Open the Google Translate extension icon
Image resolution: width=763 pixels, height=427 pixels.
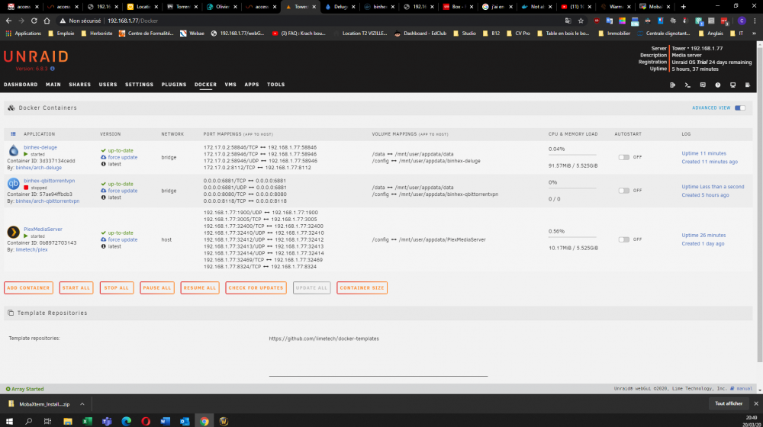(609, 21)
